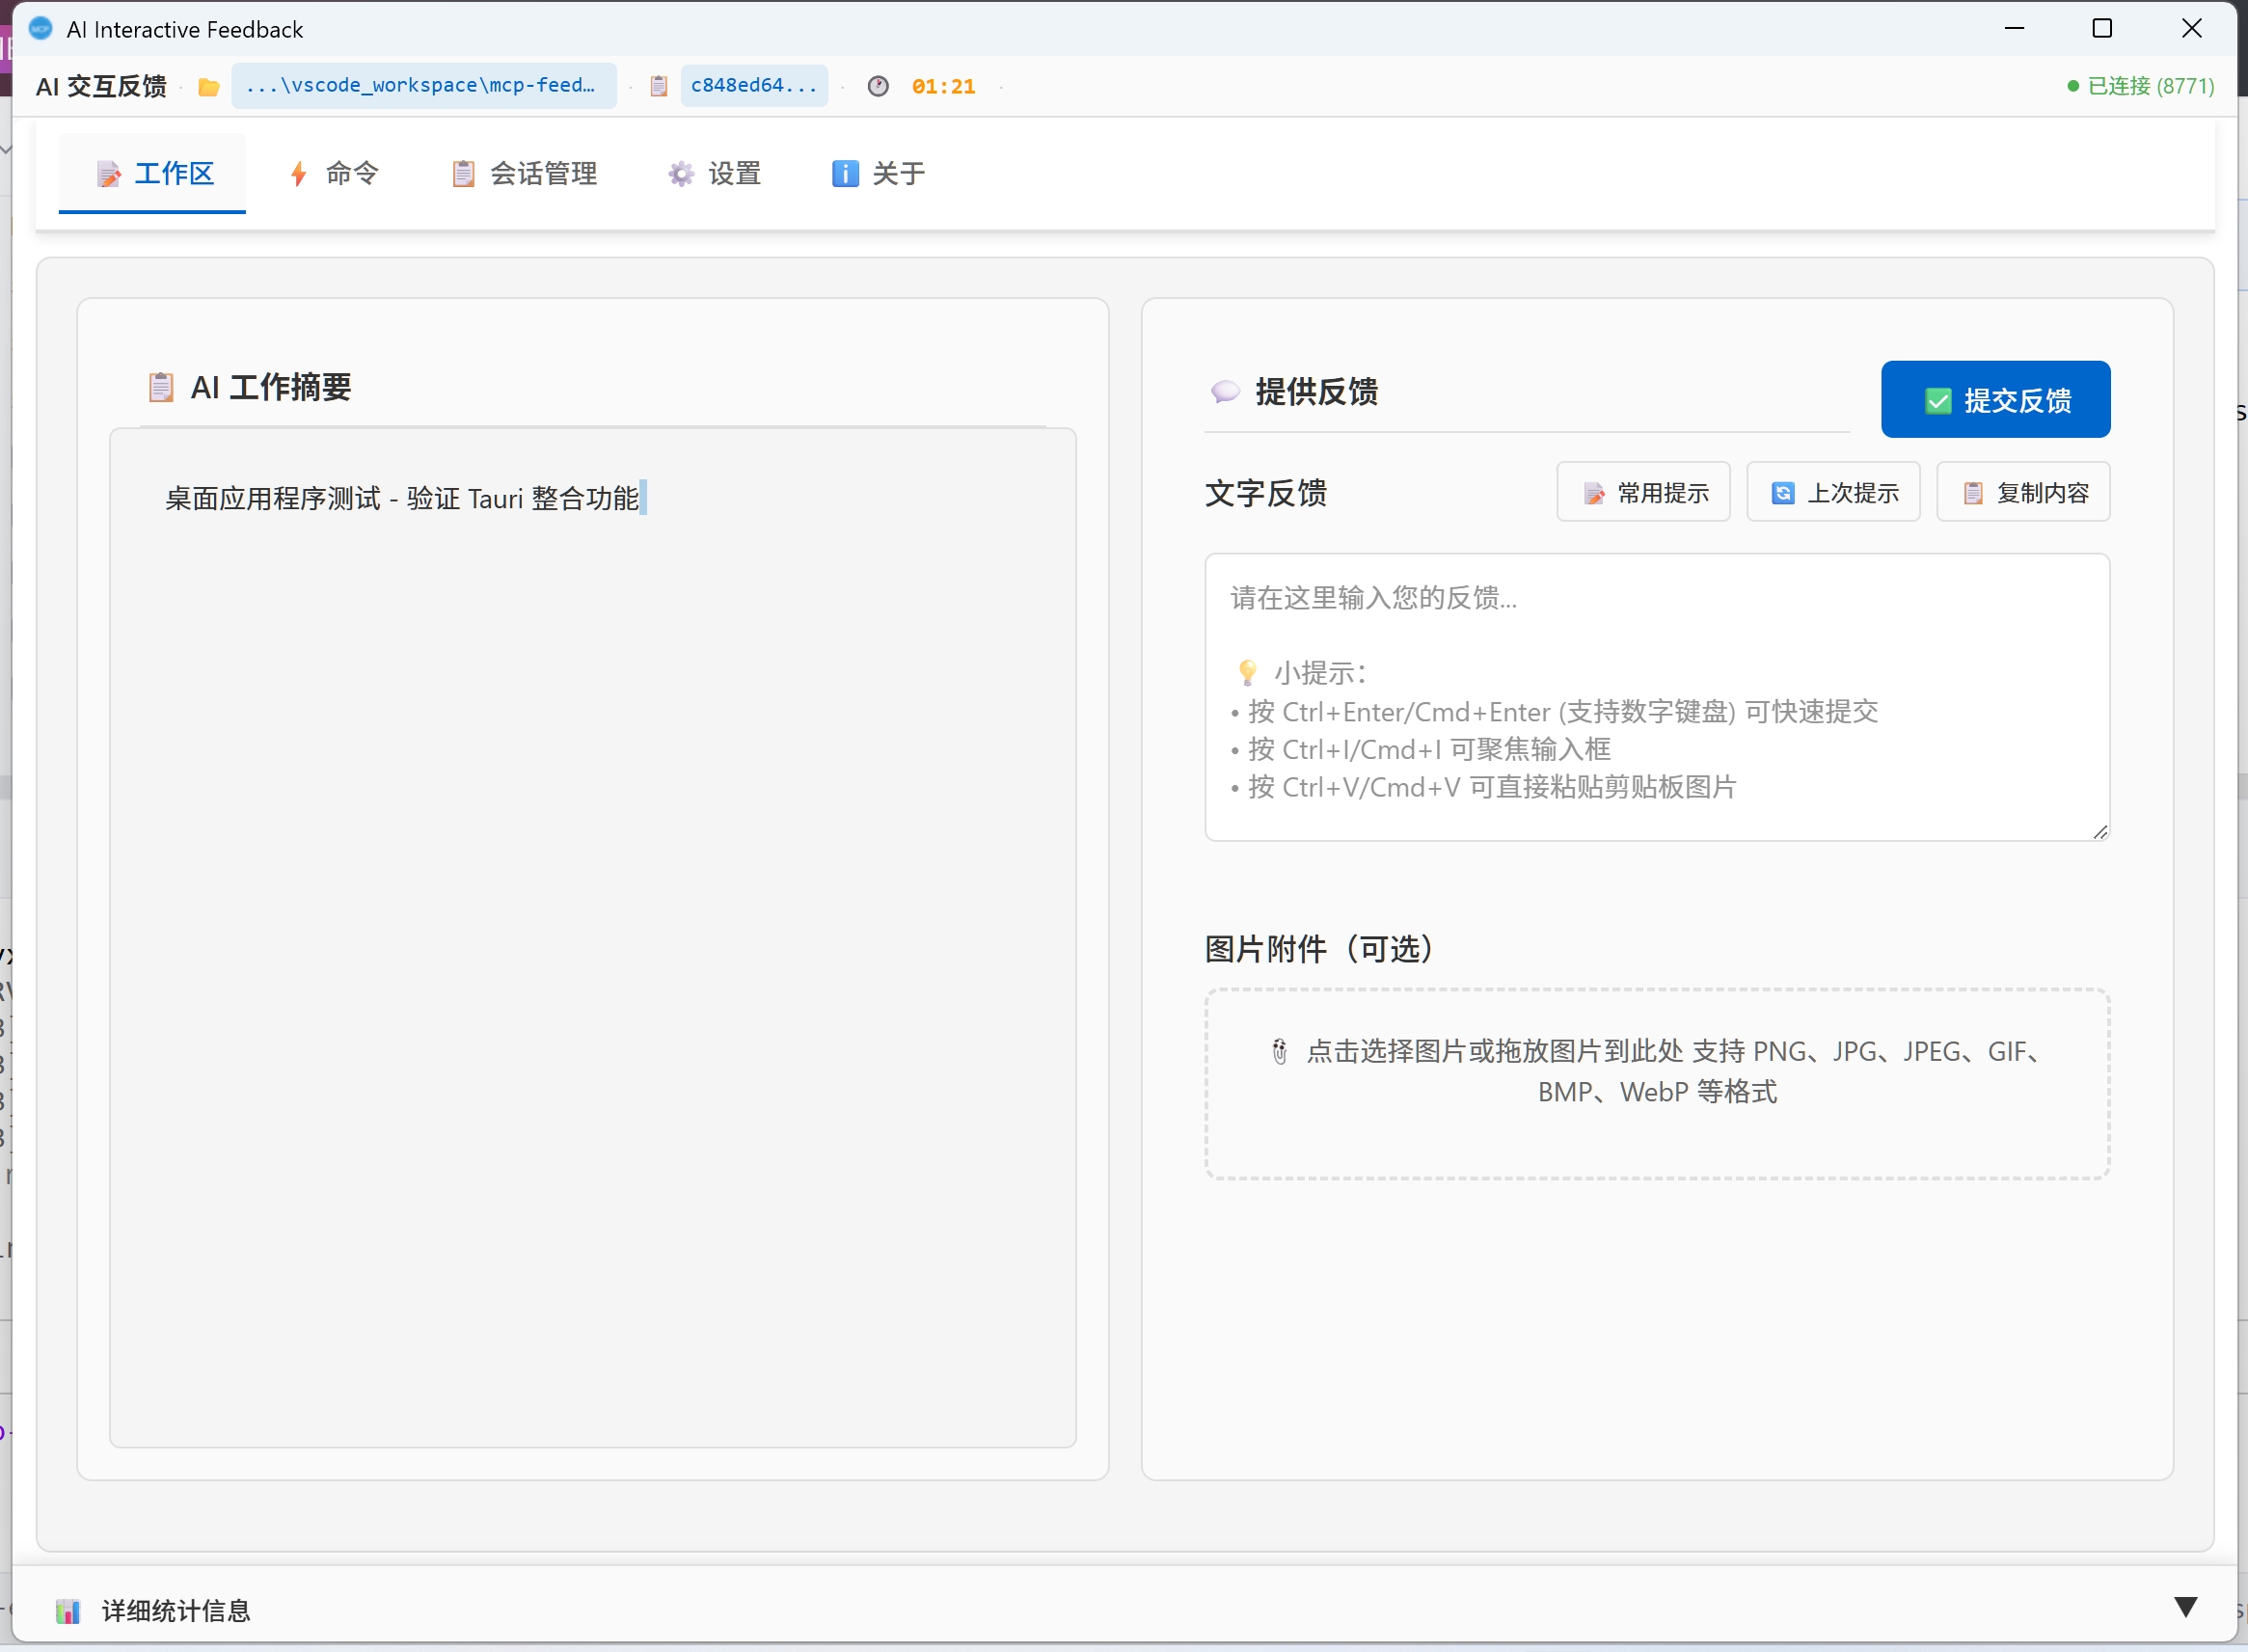Click the lightbulb icon beside 小提示
Viewport: 2248px width, 1652px height.
click(1247, 672)
